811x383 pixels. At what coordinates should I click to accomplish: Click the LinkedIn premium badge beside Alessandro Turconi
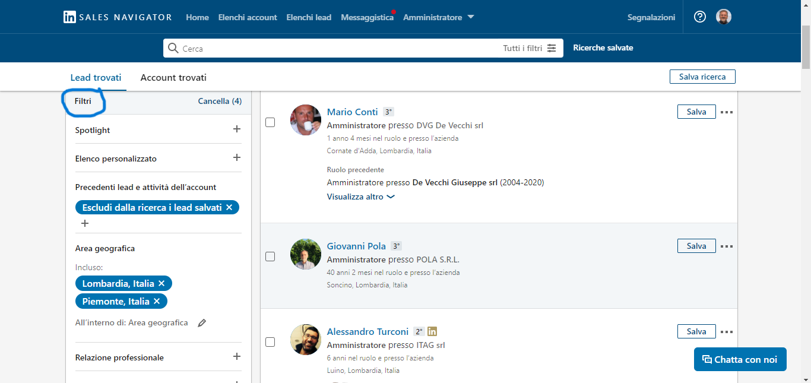tap(432, 331)
